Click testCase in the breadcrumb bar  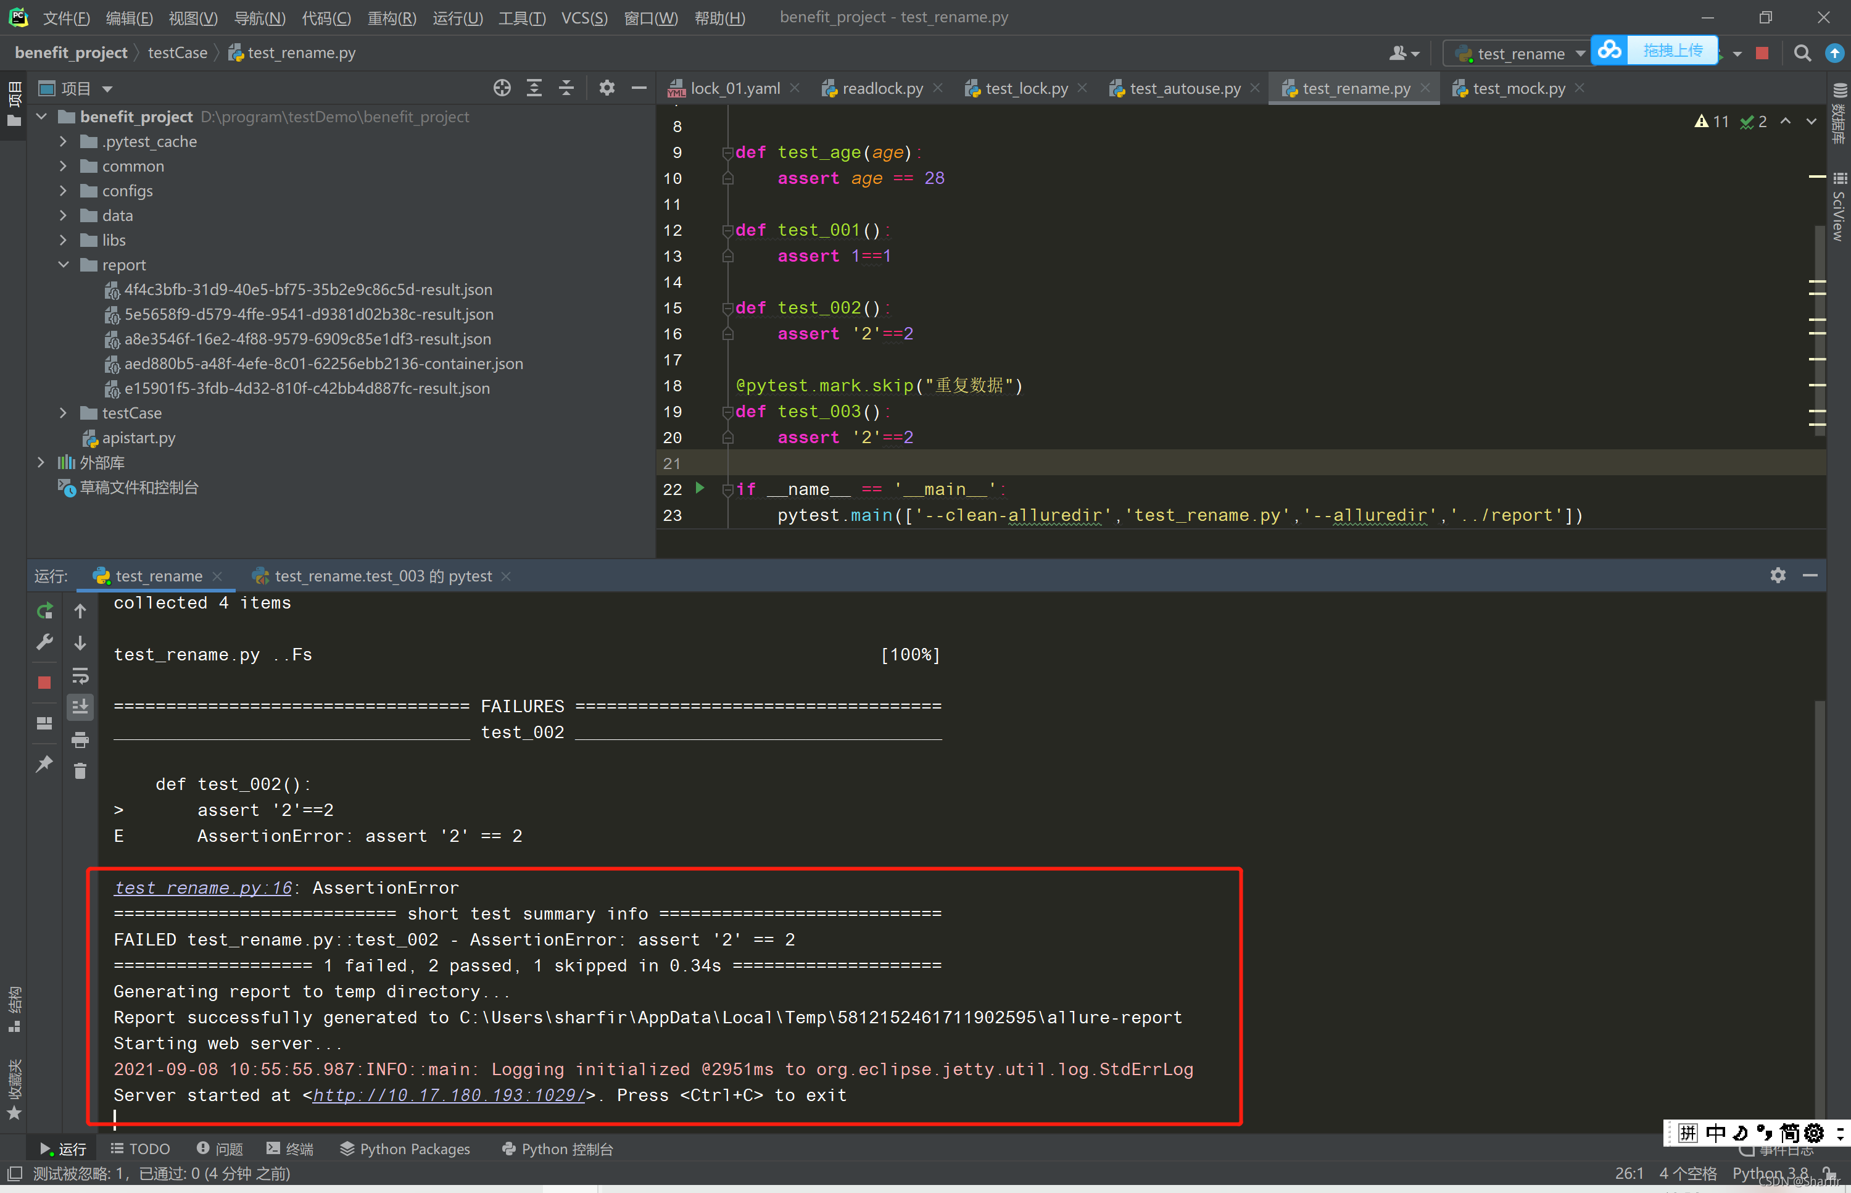(x=177, y=52)
